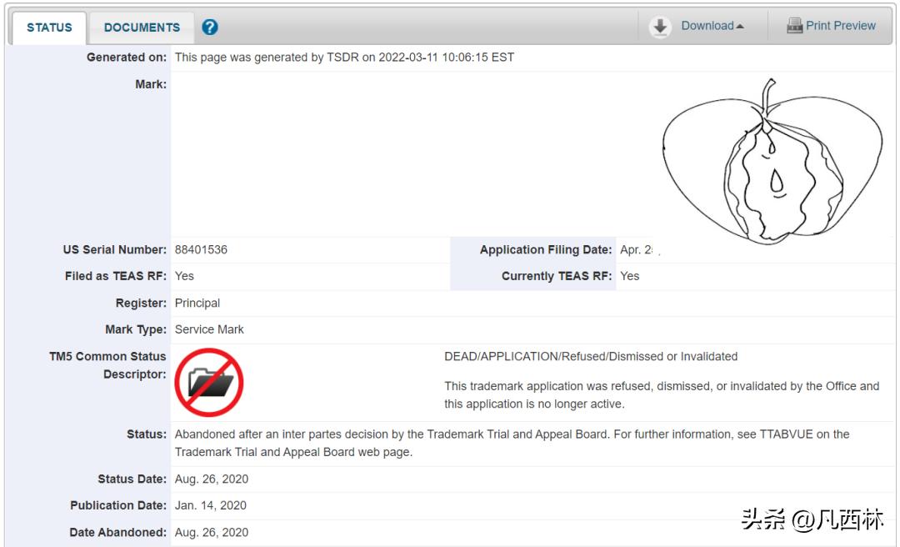Click the 'Service Mark' value
Viewport: 900px width, 547px height.
(209, 330)
